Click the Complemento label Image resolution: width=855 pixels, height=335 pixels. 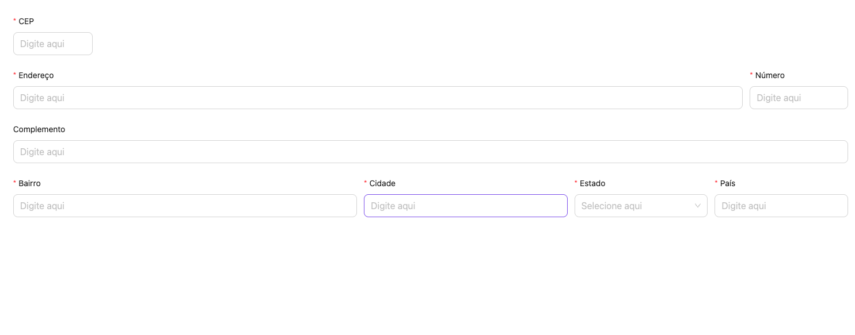(x=39, y=129)
